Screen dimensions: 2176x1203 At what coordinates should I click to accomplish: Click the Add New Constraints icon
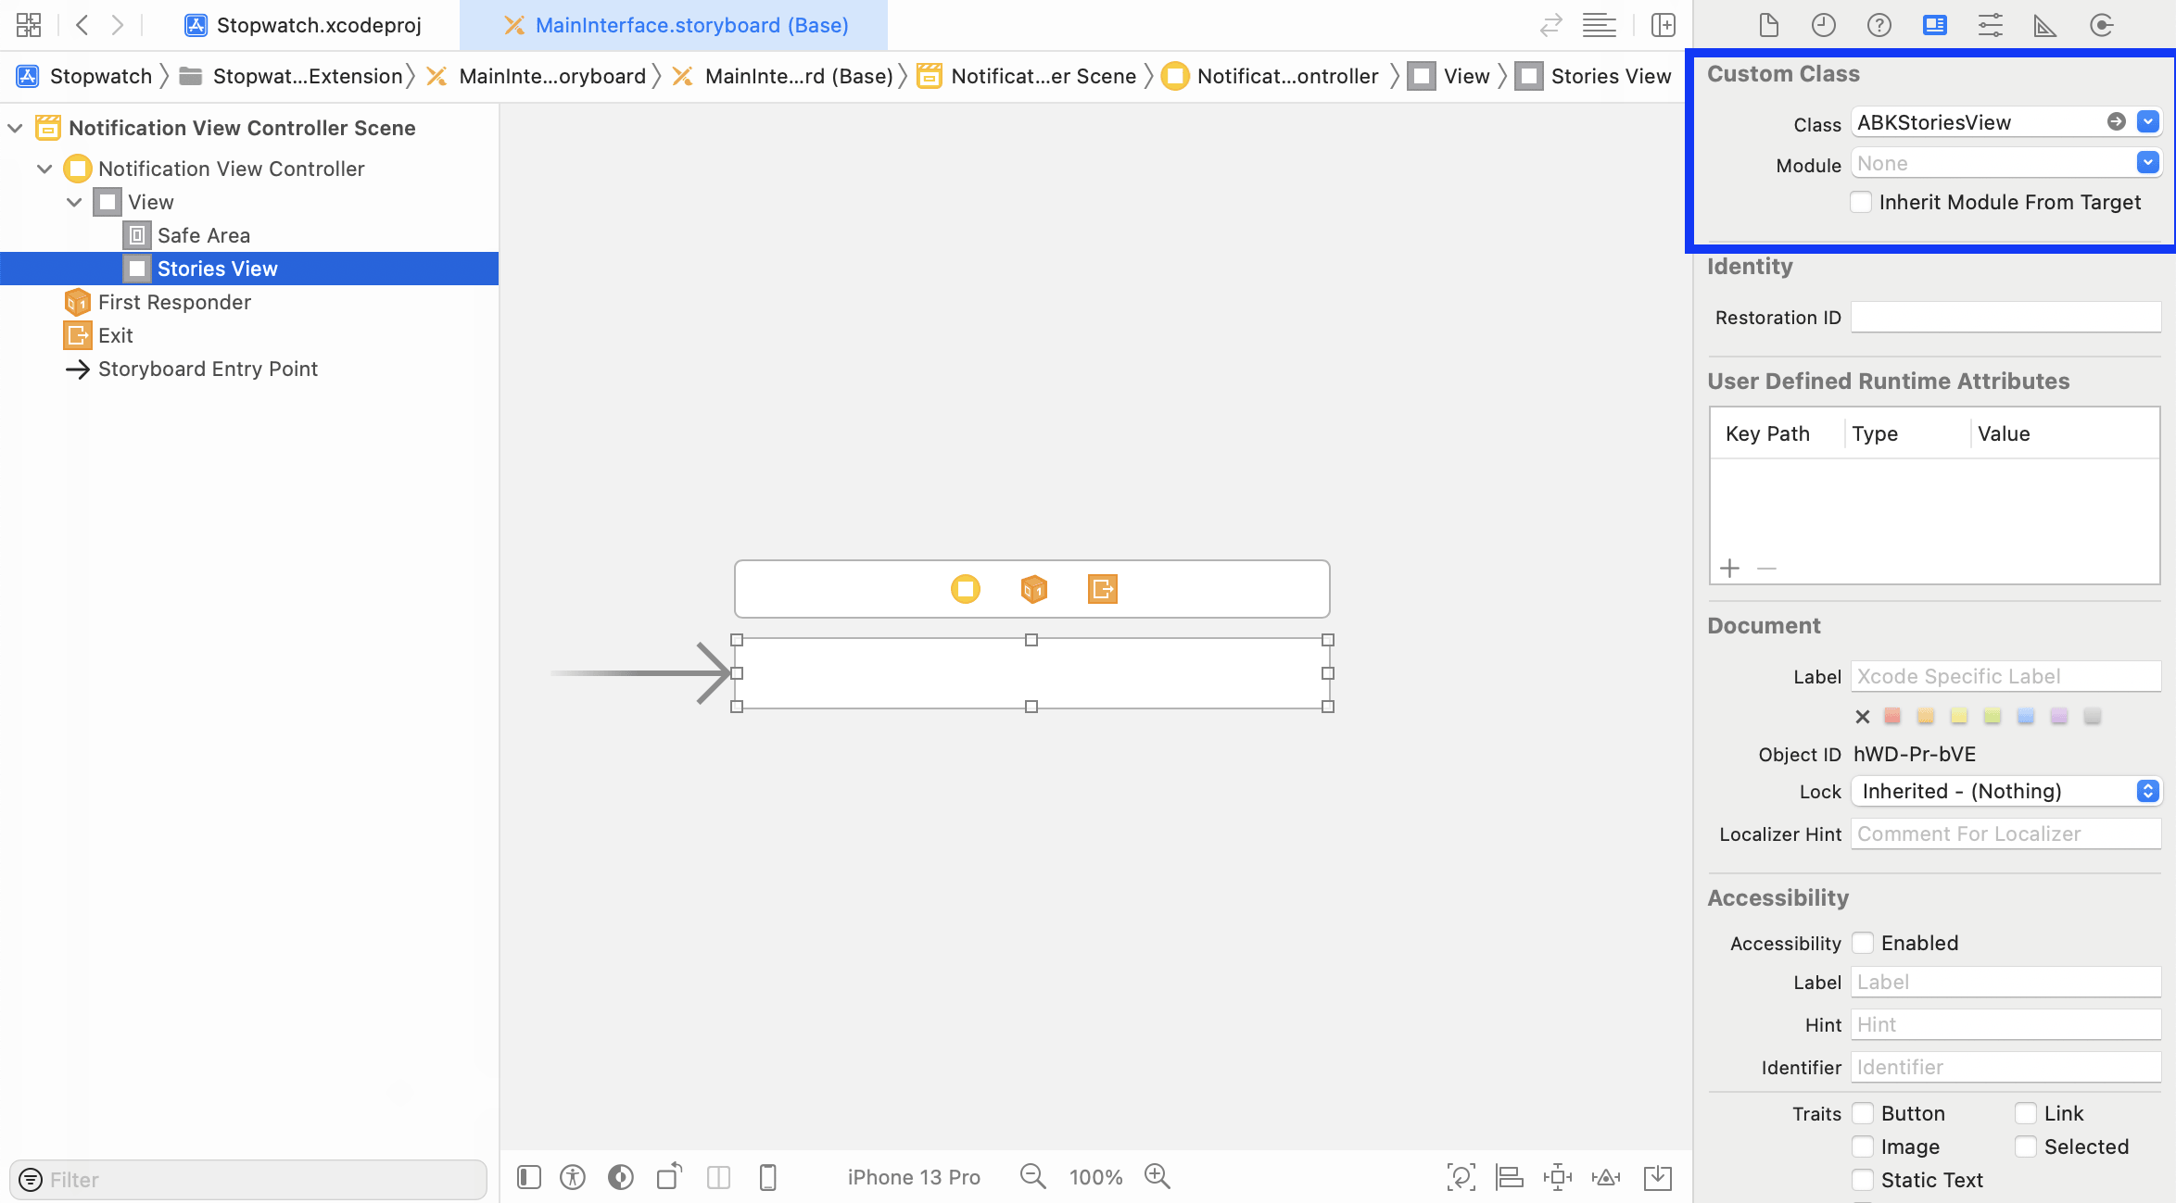[1557, 1177]
